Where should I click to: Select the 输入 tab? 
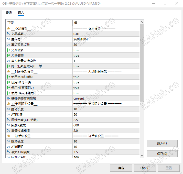click(x=21, y=12)
